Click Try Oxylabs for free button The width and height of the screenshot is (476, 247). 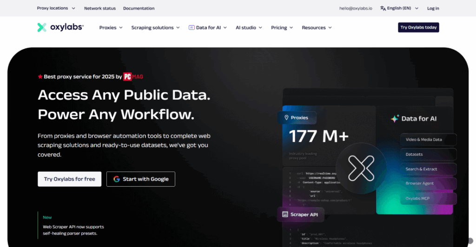click(70, 179)
